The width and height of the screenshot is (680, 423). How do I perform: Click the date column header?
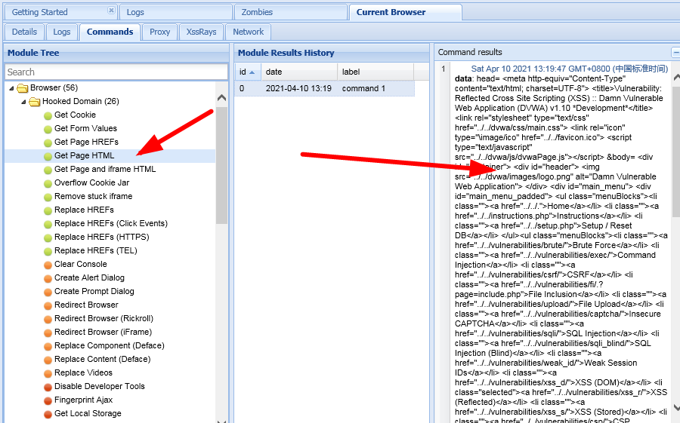click(x=298, y=72)
